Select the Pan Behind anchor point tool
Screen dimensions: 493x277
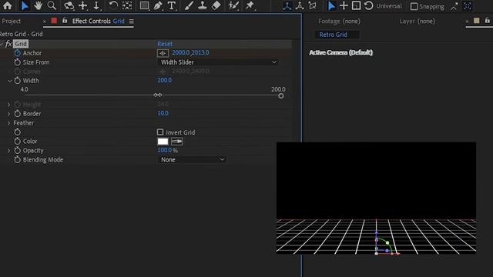127,5
